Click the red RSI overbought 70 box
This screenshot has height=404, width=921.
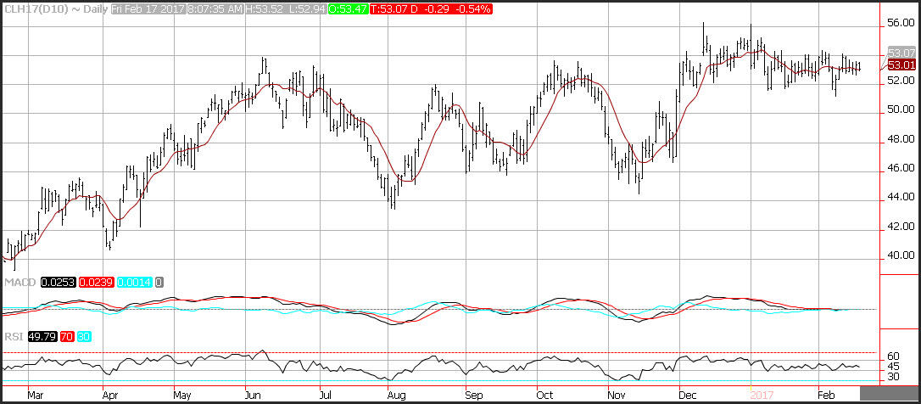point(65,337)
